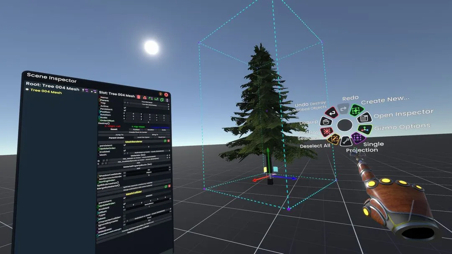Toggle MeshCollider Enabled checkbox
The height and width of the screenshot is (254, 452).
point(125,204)
